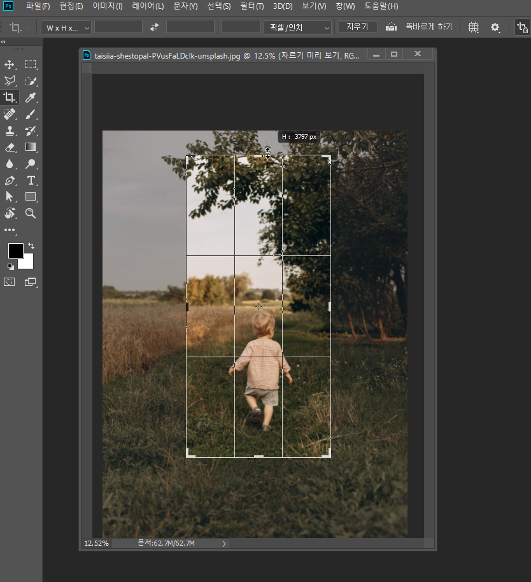This screenshot has width=531, height=582.
Task: Click the foreground black color swatch
Action: 15,250
